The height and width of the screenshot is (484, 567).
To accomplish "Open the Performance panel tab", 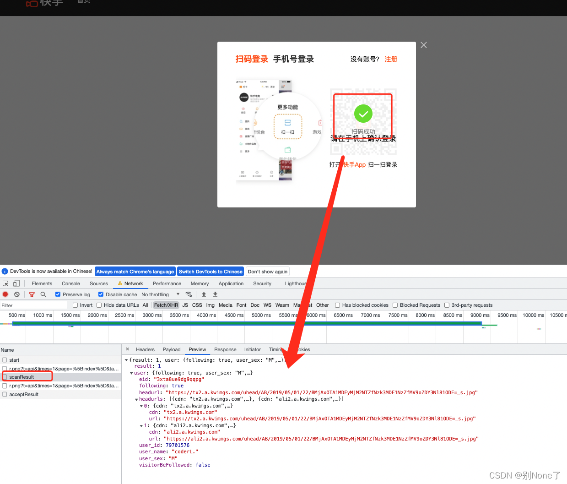I will (x=167, y=283).
